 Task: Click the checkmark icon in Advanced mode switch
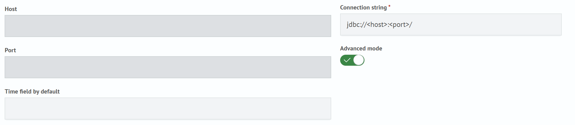click(x=347, y=60)
